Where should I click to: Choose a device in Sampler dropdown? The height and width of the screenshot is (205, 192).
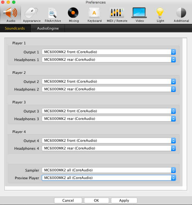pyautogui.click(x=108, y=170)
